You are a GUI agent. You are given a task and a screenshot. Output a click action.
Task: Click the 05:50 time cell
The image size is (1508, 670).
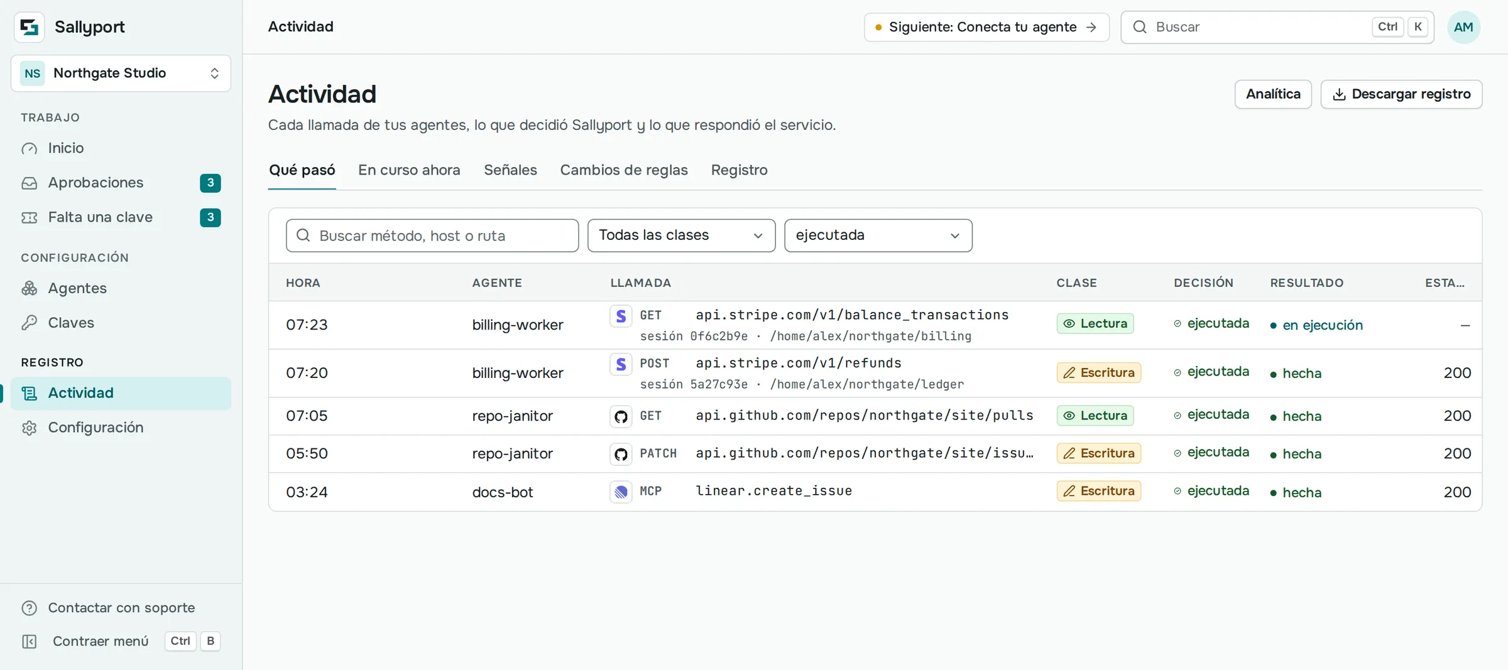coord(307,454)
